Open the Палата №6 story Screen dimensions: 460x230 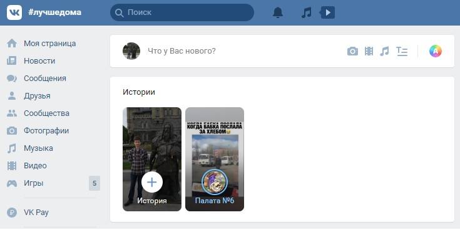(215, 160)
